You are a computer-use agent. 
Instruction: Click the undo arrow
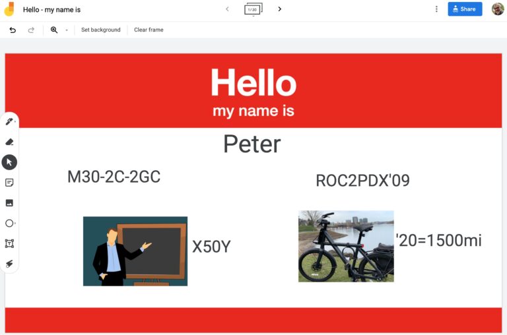click(x=13, y=30)
